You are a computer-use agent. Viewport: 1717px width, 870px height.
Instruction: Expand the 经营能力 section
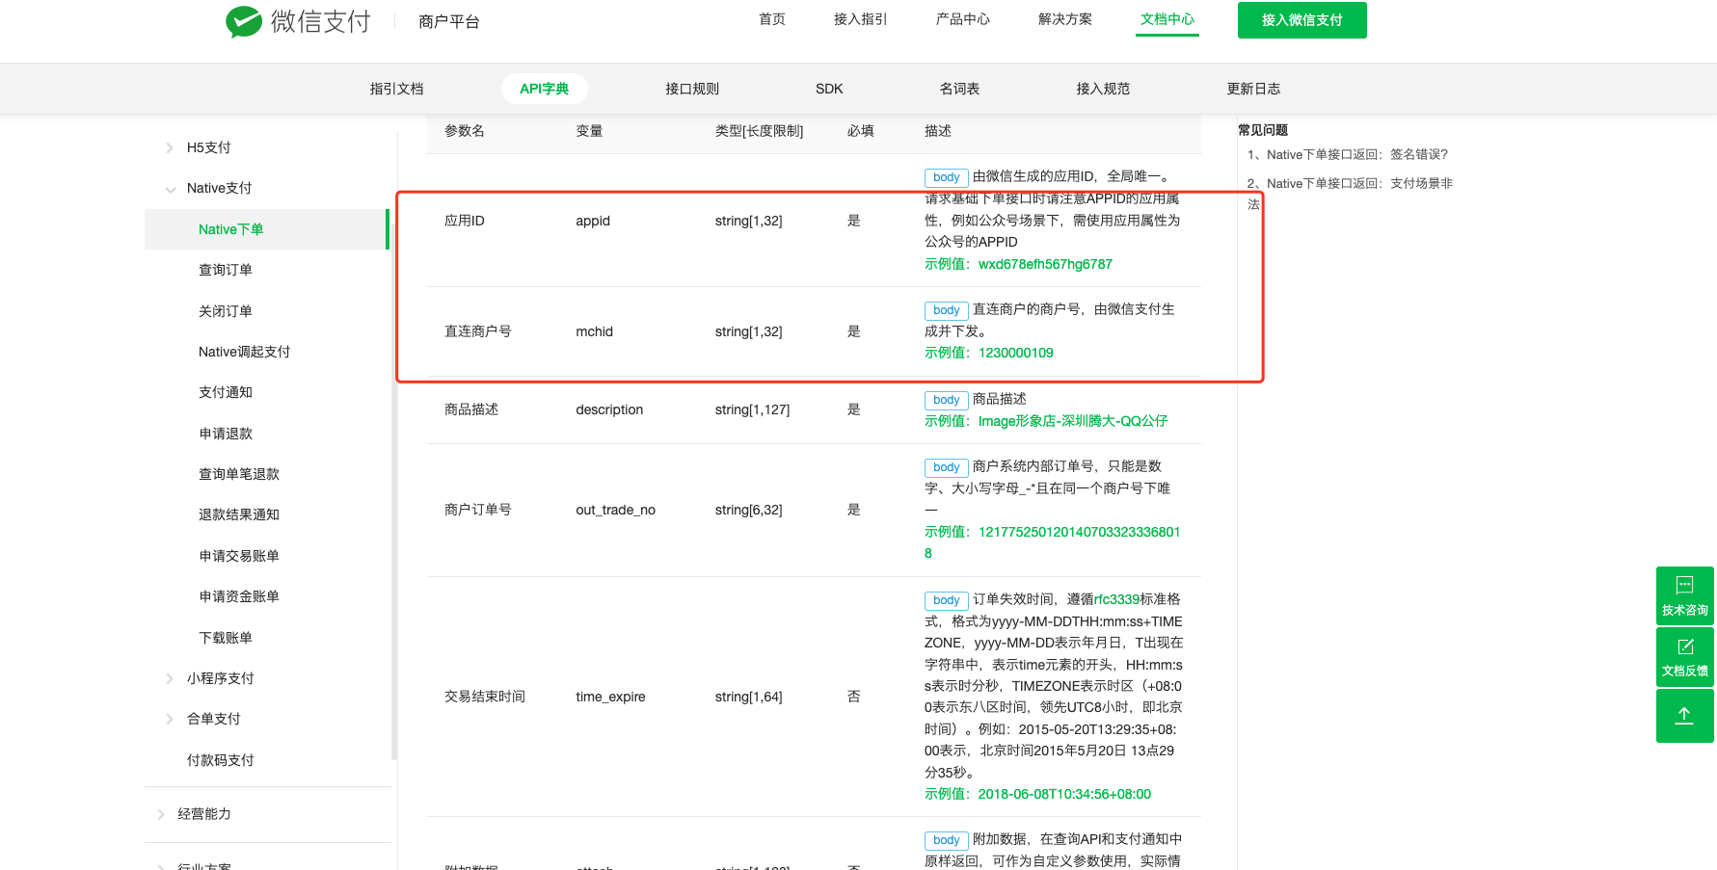pos(203,813)
